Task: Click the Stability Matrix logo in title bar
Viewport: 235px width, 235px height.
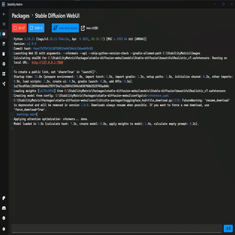Action: pyautogui.click(x=3, y=4)
